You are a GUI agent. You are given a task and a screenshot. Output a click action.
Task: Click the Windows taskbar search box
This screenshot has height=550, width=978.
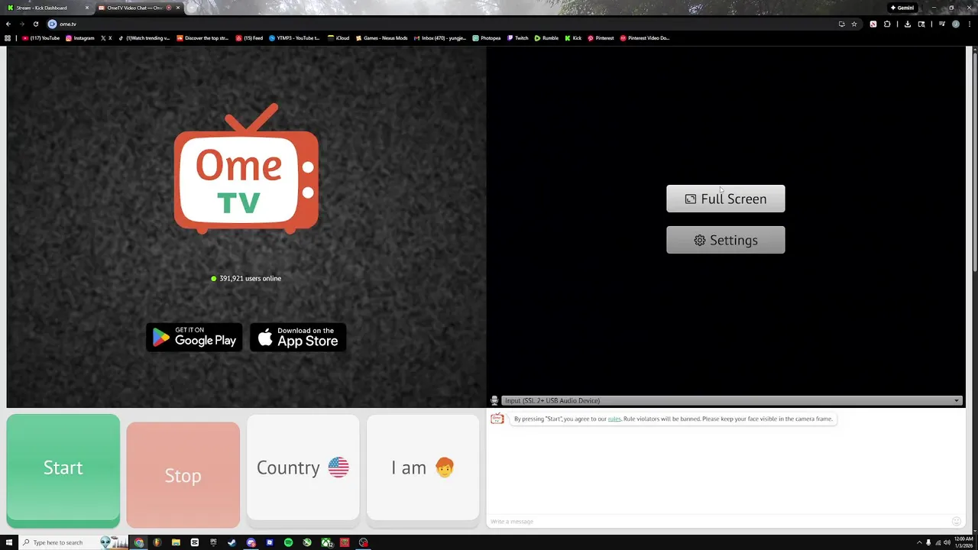point(74,542)
